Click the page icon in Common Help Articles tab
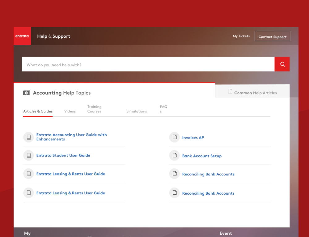309x237 pixels. (230, 91)
